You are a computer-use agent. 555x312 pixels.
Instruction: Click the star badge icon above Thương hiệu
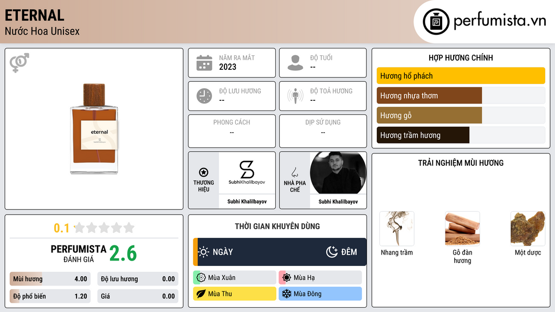click(x=204, y=172)
